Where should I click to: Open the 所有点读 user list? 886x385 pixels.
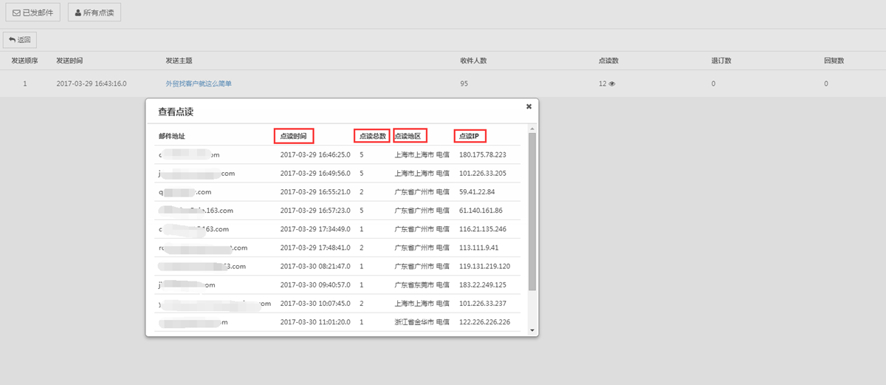tap(94, 13)
